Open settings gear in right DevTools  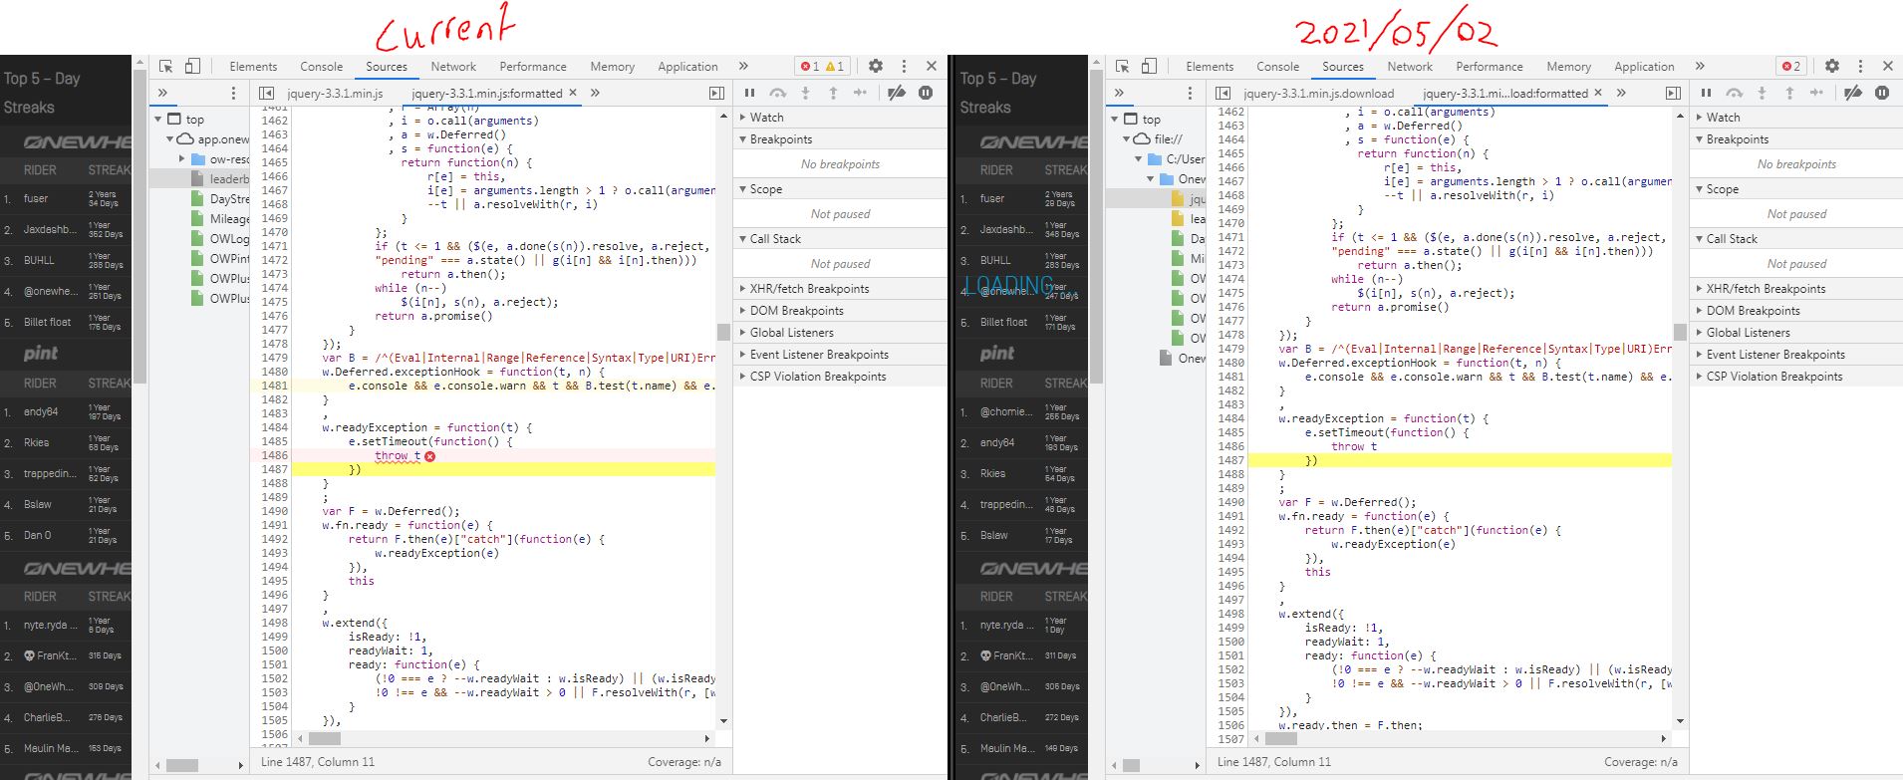point(1832,66)
